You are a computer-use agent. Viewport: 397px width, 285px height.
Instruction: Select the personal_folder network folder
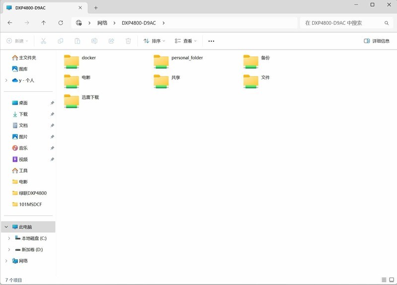point(179,61)
